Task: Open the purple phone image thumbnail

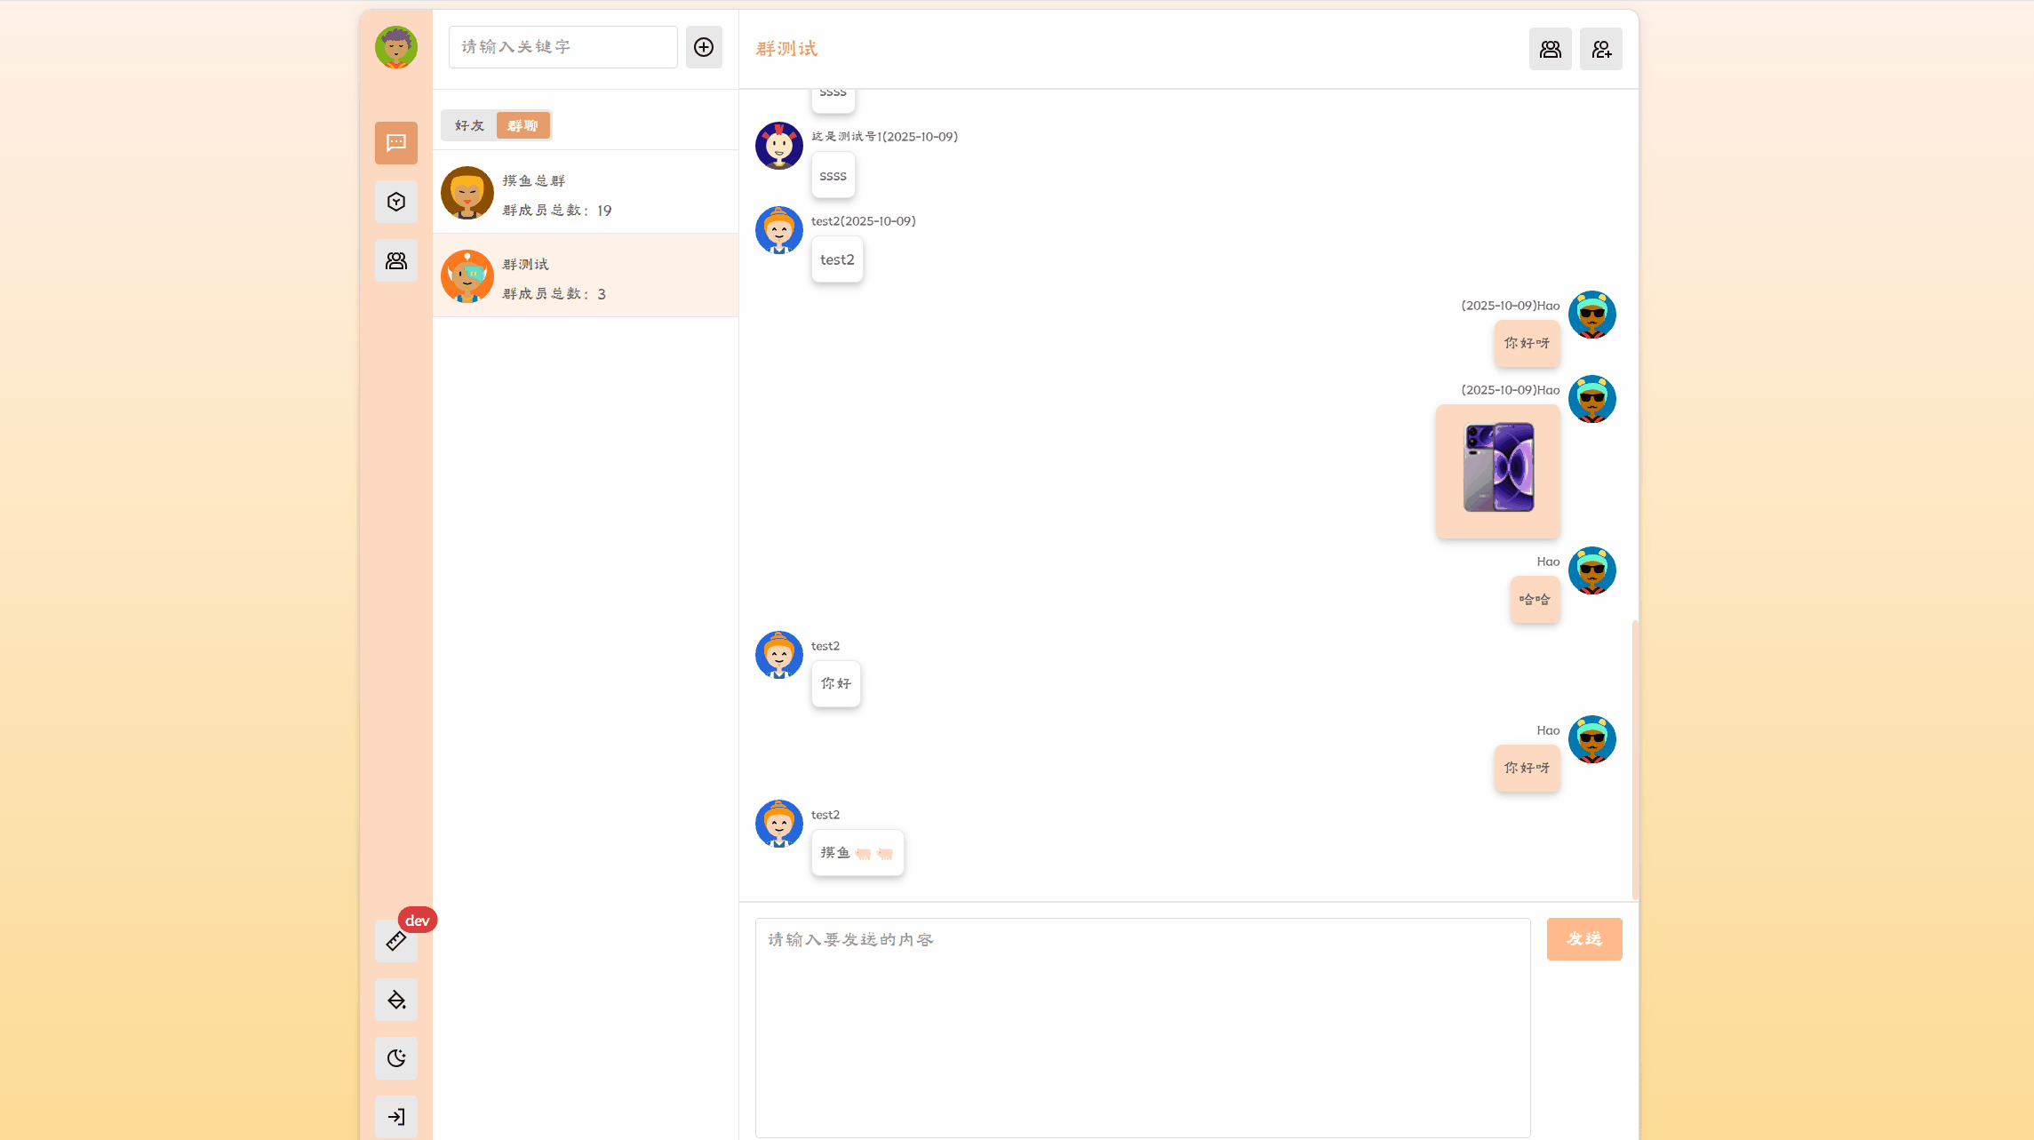Action: tap(1498, 467)
